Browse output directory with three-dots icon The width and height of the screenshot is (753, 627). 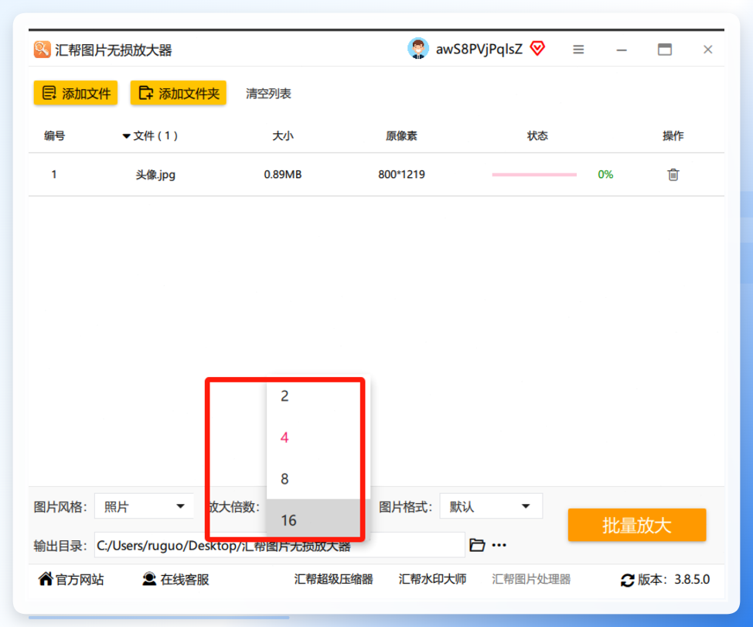point(499,545)
